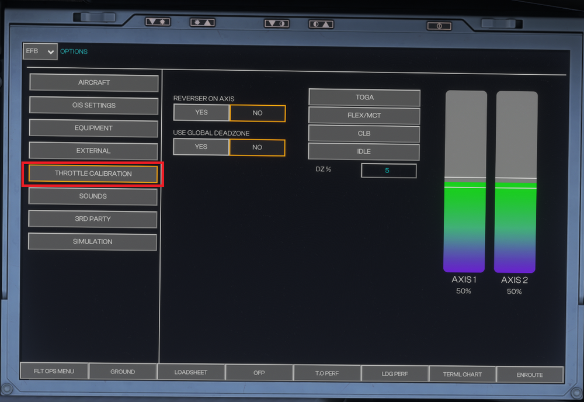Screen dimensions: 584x402
Task: Click the DZ % input field
Action: pyautogui.click(x=388, y=171)
